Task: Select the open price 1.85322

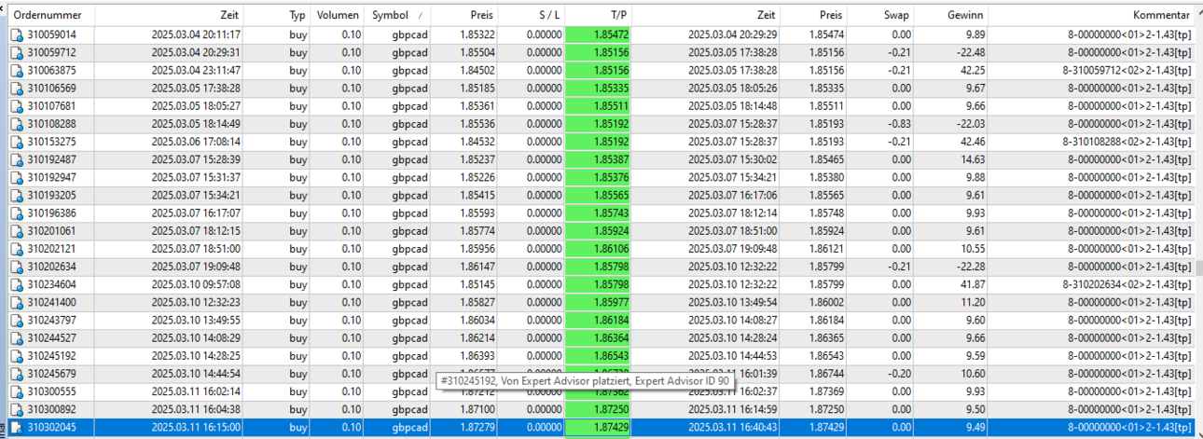Action: [477, 34]
